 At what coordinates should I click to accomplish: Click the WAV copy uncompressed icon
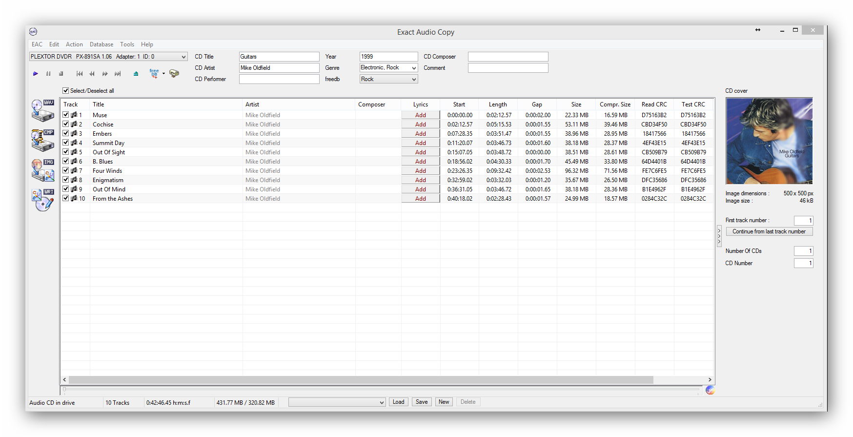[x=42, y=110]
